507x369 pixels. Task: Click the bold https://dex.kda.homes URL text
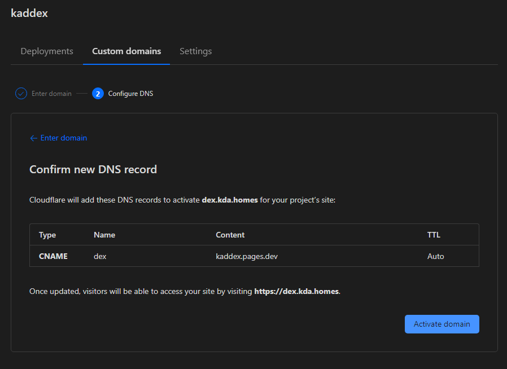(x=296, y=292)
